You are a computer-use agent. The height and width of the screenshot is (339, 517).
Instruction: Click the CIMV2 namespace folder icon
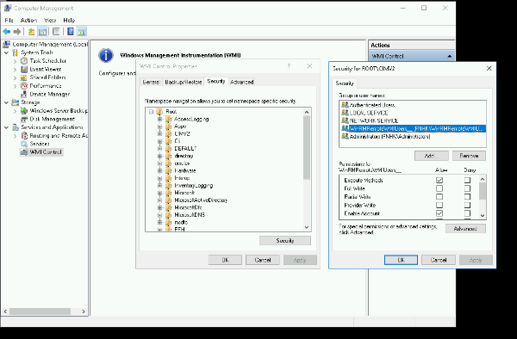pyautogui.click(x=169, y=133)
